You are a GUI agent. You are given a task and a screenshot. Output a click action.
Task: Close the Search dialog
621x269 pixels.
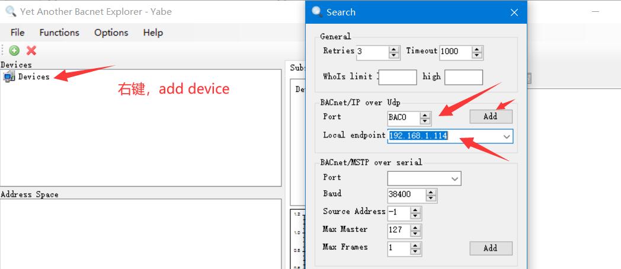point(514,12)
